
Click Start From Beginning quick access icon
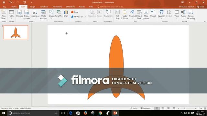pyautogui.click(x=25, y=2)
